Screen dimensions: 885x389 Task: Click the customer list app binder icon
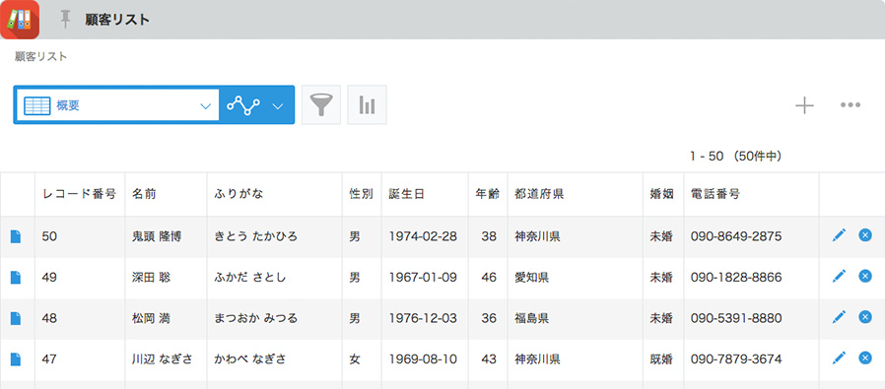click(19, 19)
